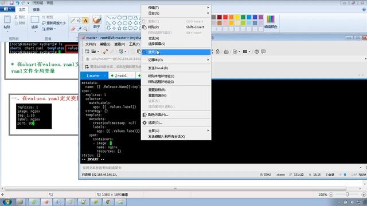Select the Color picker tool in Paint
Viewport: 367px width, 206px height.
click(79, 29)
